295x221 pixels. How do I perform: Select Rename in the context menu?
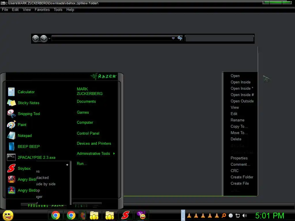click(x=237, y=120)
